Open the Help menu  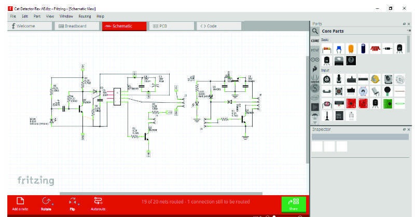[x=100, y=16]
